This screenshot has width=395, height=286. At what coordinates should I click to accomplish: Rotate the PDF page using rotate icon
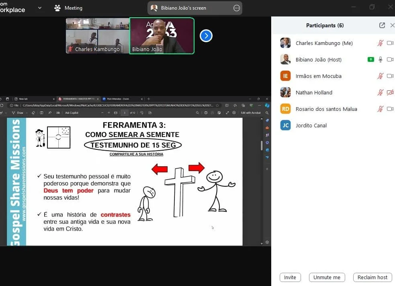(142, 113)
